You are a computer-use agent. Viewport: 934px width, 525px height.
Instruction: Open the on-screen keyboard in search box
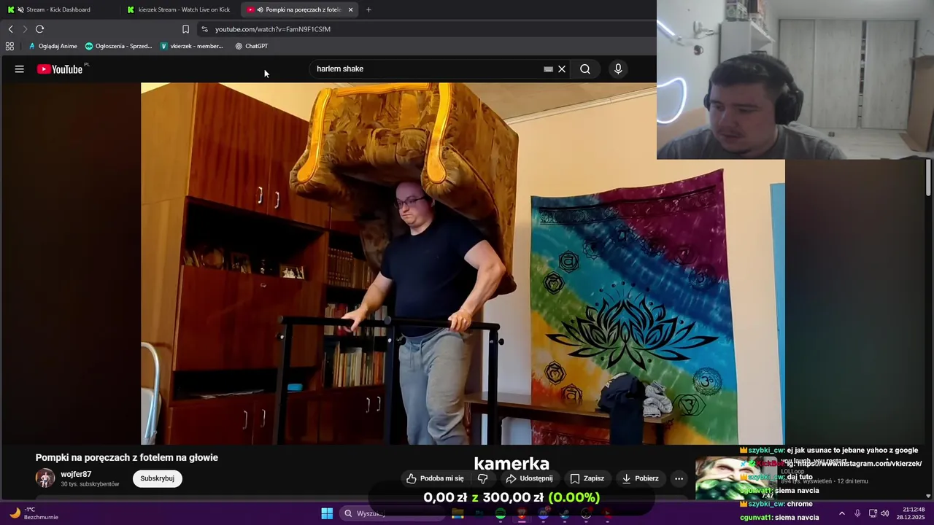[x=548, y=69]
